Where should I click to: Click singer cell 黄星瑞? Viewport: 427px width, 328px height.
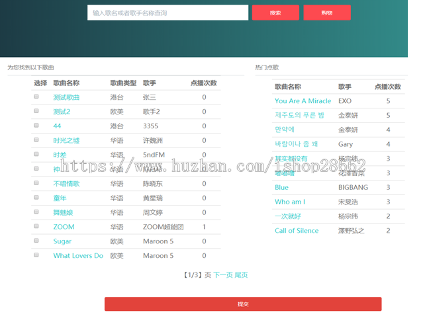click(x=152, y=198)
